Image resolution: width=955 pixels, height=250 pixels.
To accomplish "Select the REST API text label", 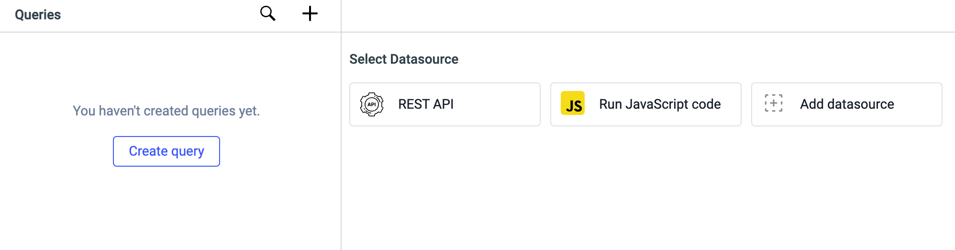I will 426,104.
